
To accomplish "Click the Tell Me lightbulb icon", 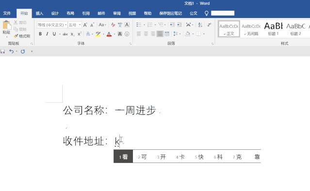I will pos(206,13).
